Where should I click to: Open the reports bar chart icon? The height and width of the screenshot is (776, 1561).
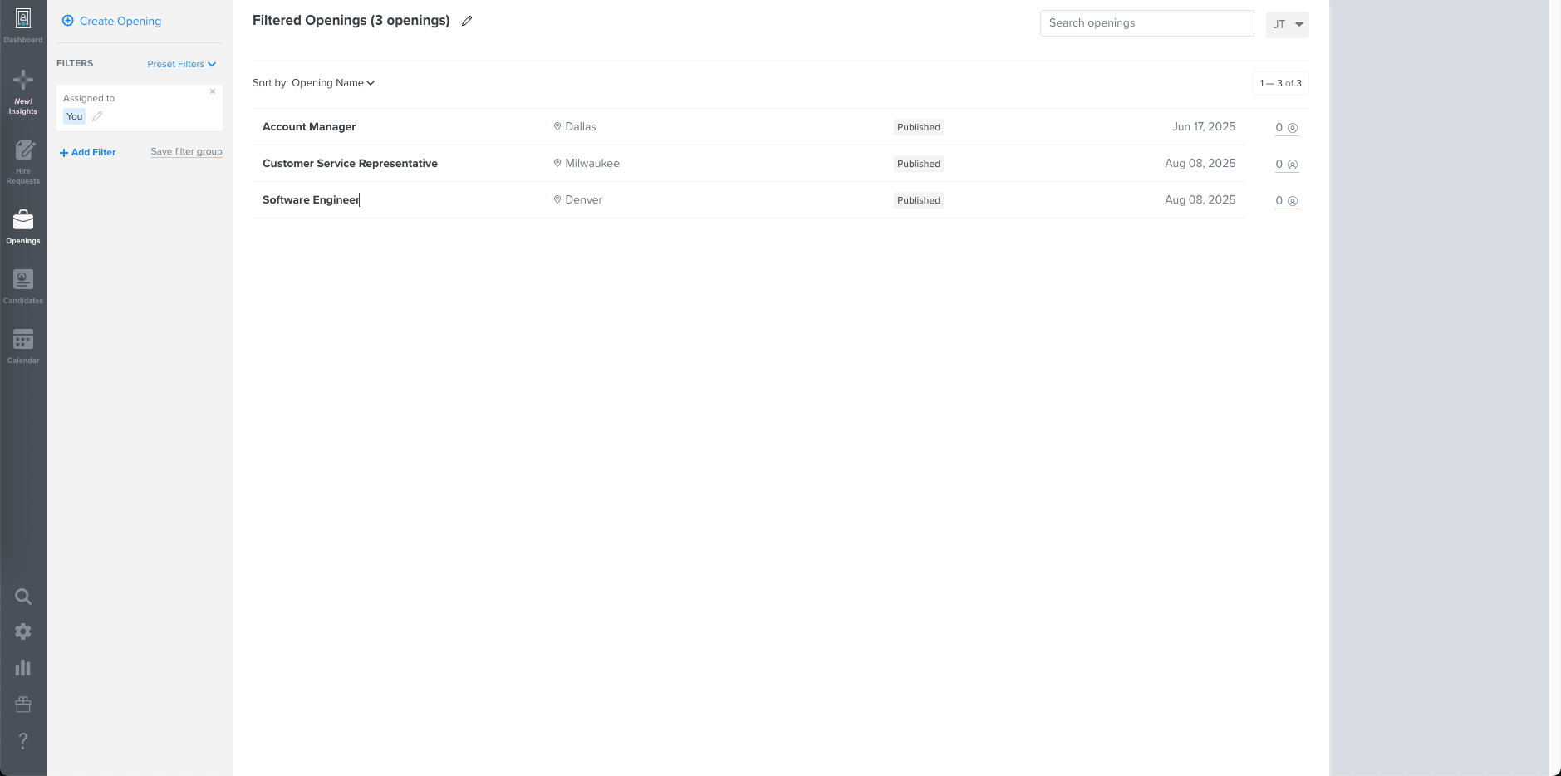coord(23,668)
